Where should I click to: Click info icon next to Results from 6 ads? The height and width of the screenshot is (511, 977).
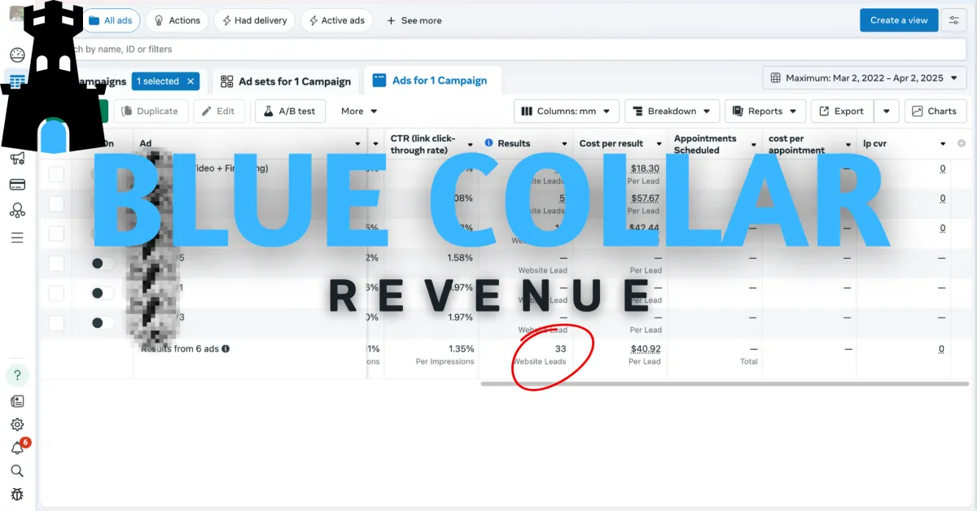[x=226, y=348]
